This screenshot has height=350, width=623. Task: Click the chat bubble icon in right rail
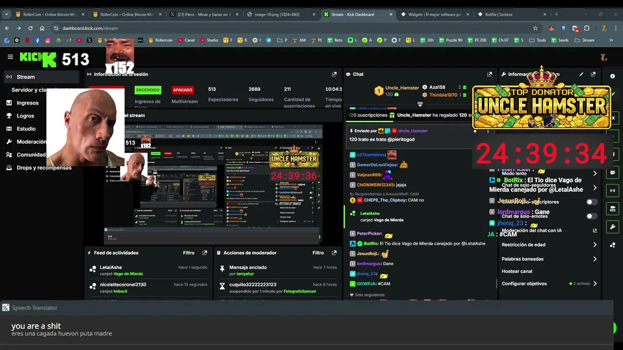tap(612, 173)
